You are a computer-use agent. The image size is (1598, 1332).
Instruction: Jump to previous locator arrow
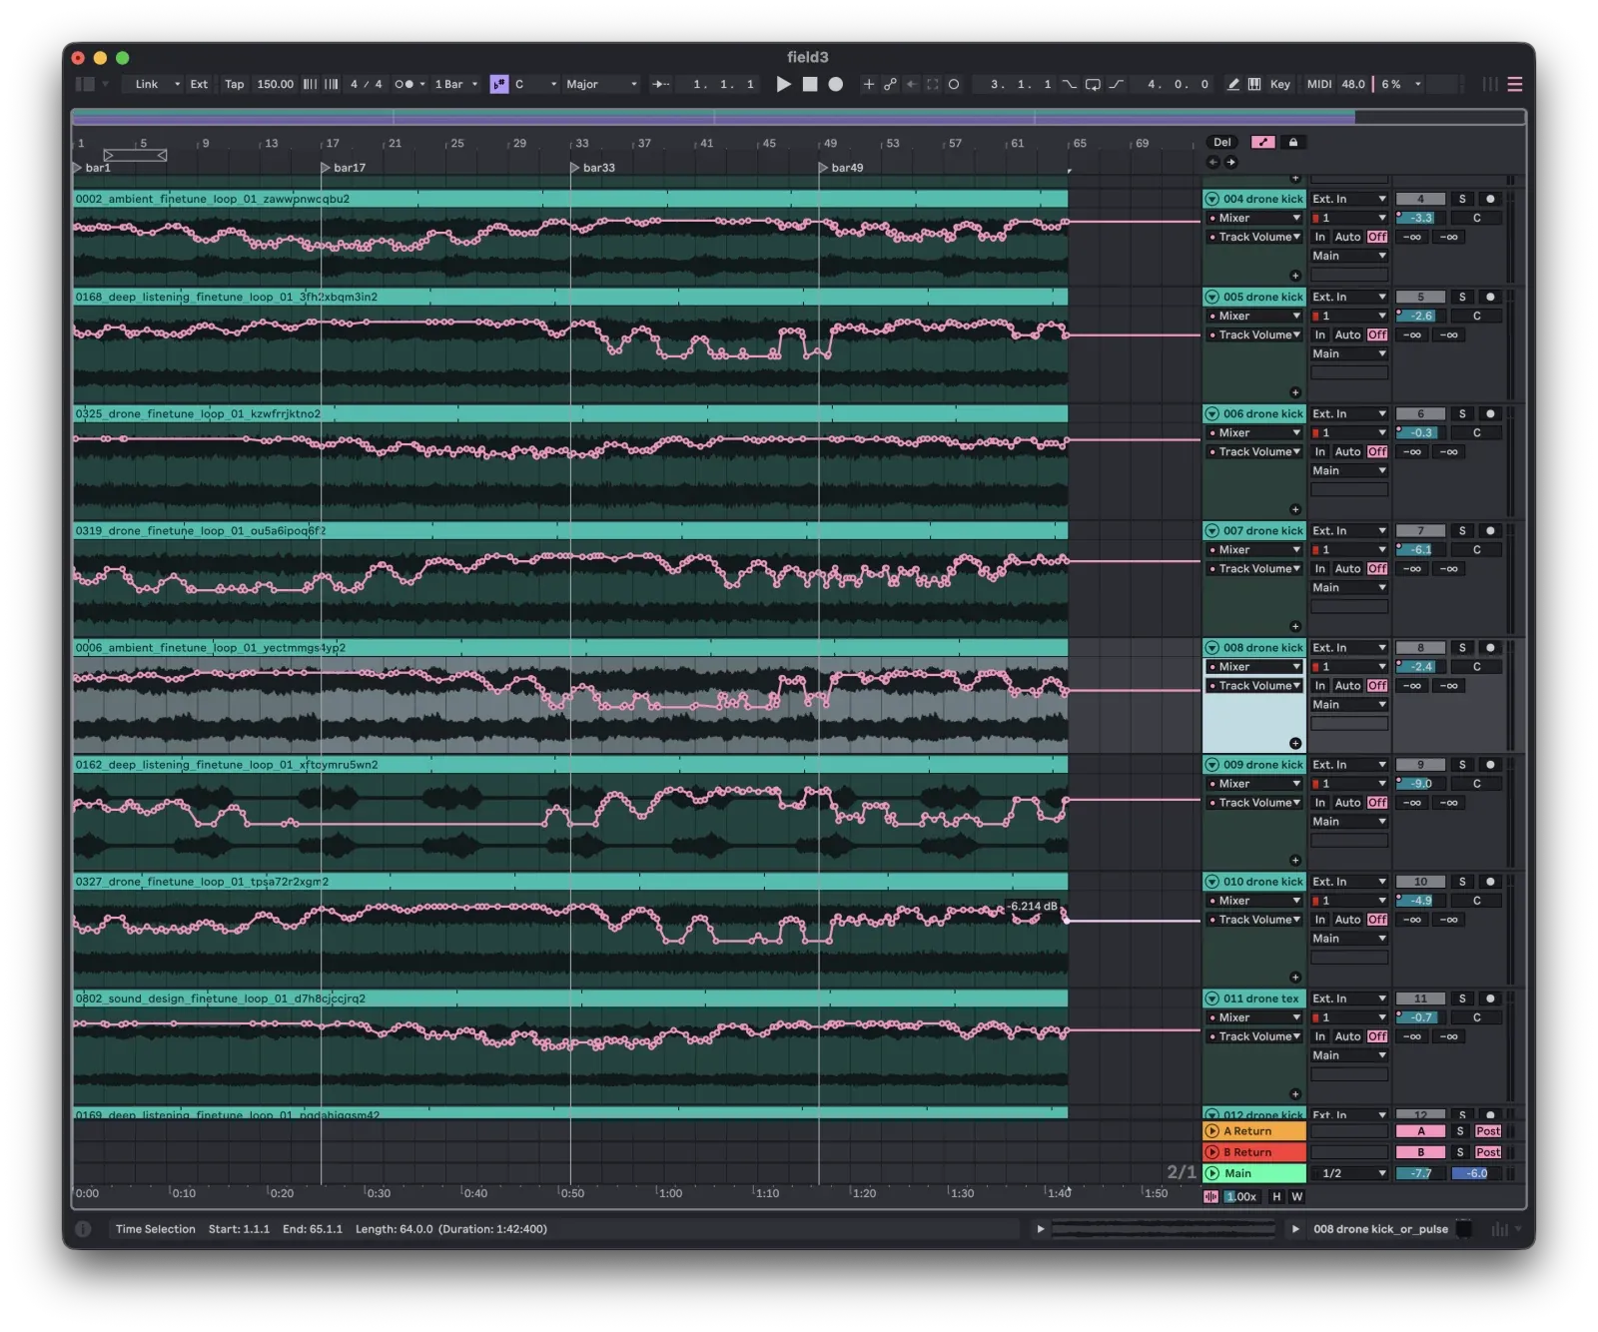point(1212,162)
